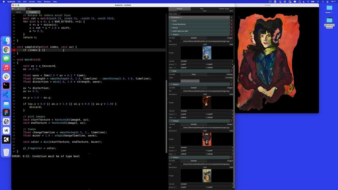
Task: Launch the Music app in dock
Action: pos(6,68)
